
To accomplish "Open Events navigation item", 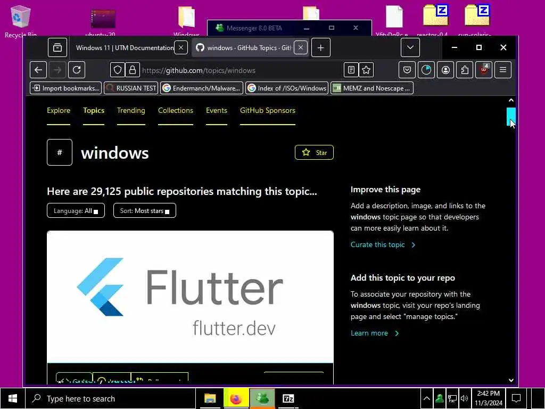I will point(217,111).
